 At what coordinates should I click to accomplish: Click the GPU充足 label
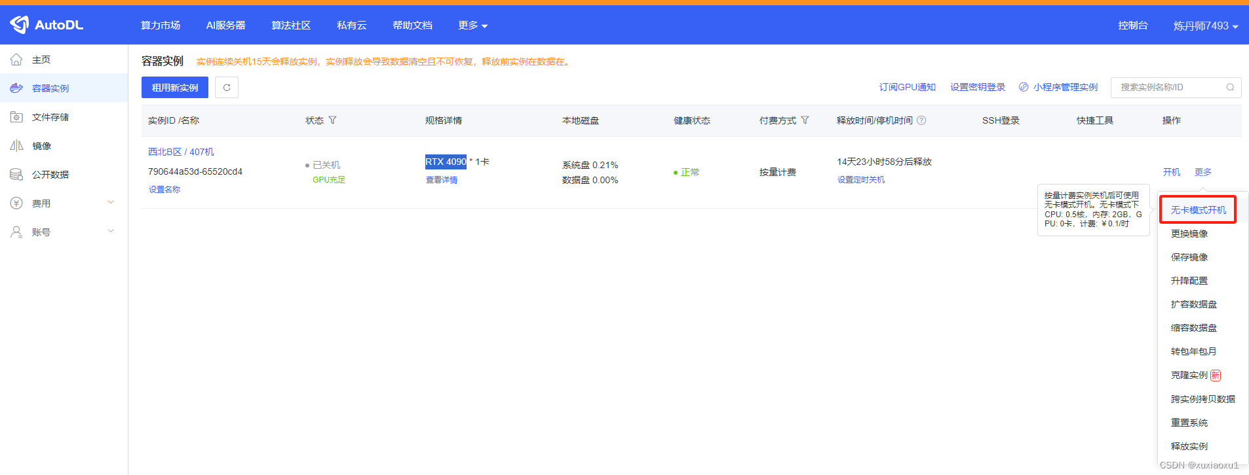coord(329,180)
